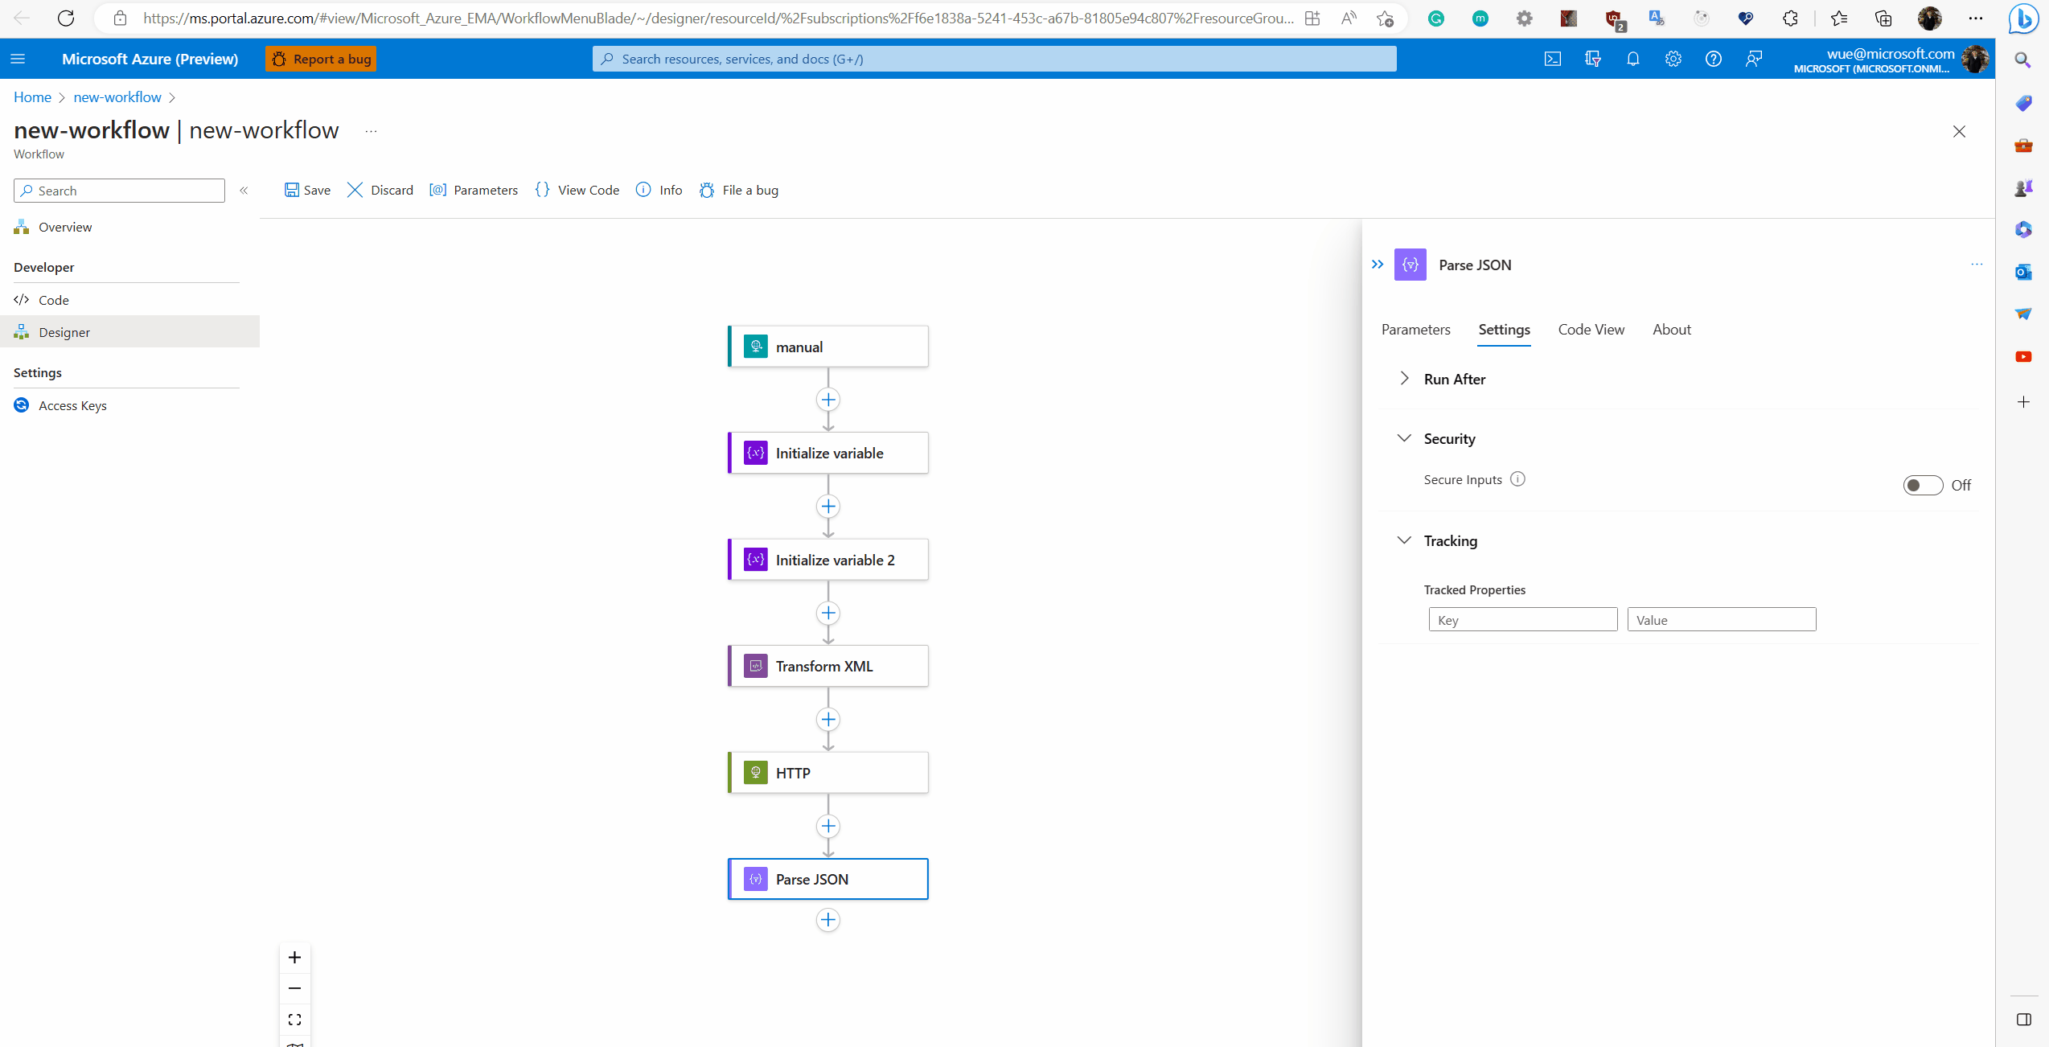The height and width of the screenshot is (1047, 2049).
Task: Select the Transform XML action node
Action: click(827, 666)
